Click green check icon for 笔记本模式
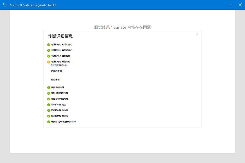The height and width of the screenshot is (163, 245). (49, 45)
